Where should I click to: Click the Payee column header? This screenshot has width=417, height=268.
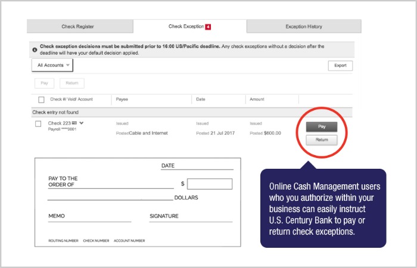(122, 99)
